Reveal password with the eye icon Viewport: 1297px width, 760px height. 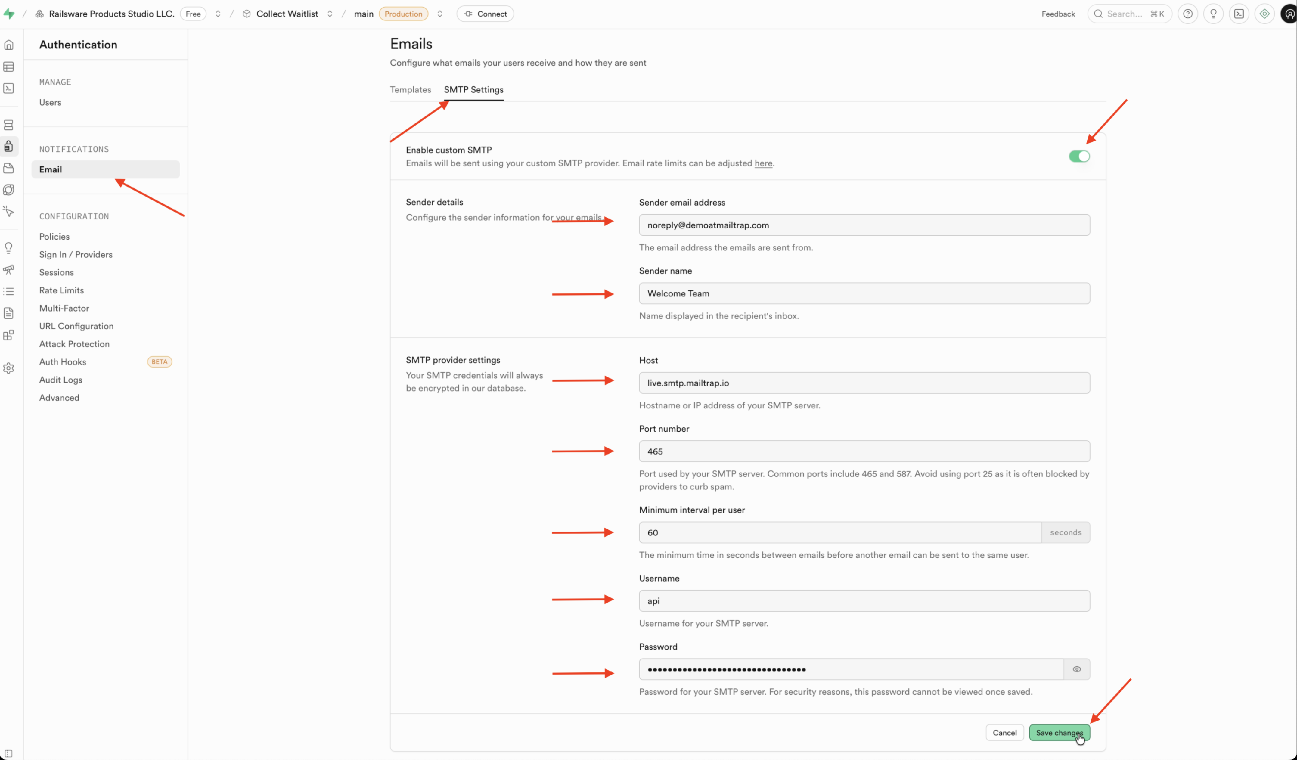point(1077,669)
